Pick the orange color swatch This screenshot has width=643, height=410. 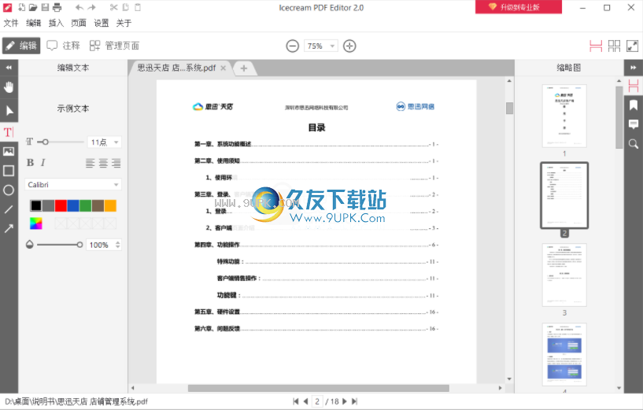tap(110, 205)
